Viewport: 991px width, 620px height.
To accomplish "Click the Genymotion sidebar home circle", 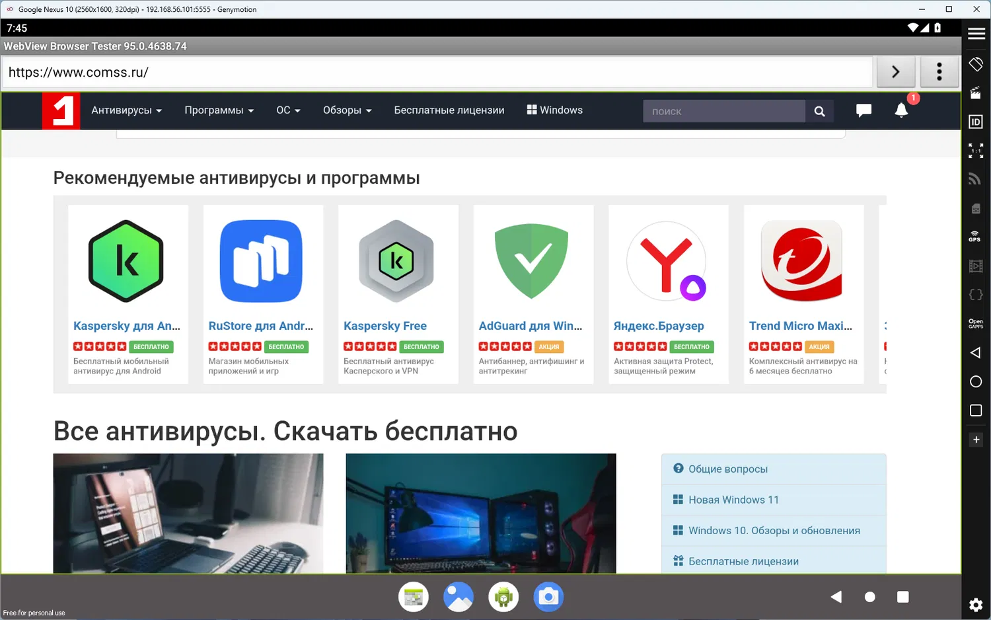I will (976, 381).
